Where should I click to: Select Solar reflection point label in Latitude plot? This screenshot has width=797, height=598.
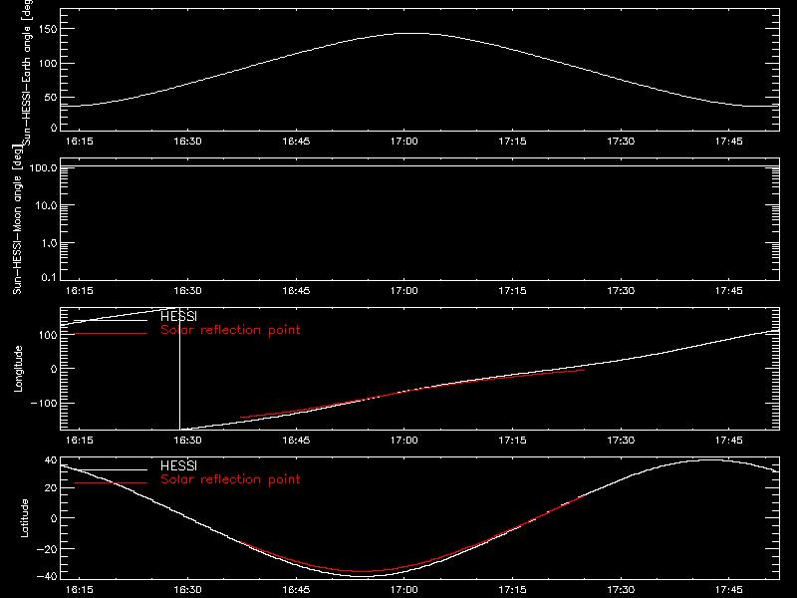coord(230,479)
